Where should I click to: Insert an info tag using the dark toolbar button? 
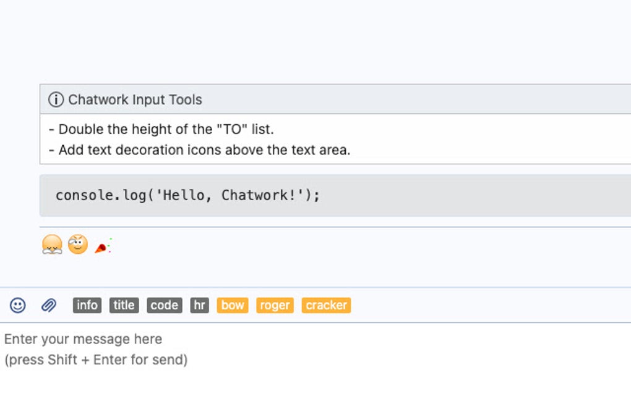tap(87, 305)
